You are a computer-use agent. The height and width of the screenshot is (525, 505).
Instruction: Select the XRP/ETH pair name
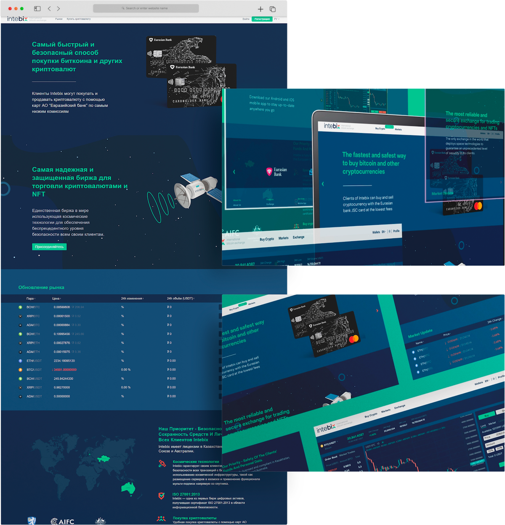pyautogui.click(x=33, y=343)
